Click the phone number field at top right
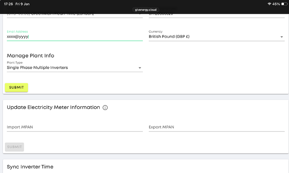 coord(216,15)
